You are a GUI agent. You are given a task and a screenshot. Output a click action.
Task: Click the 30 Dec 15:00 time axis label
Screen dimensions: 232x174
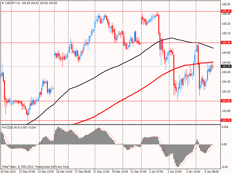pyautogui.click(x=120, y=171)
